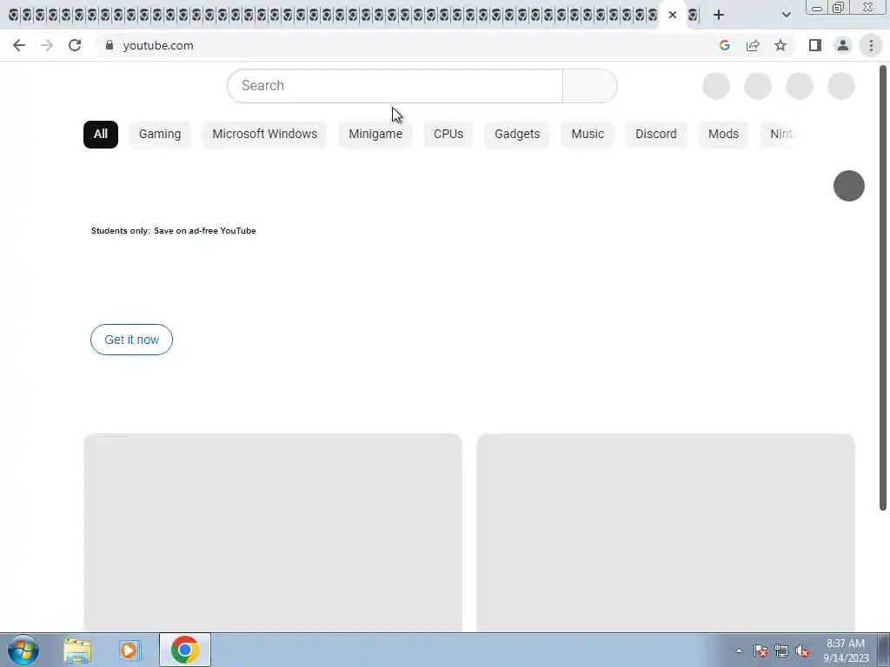The height and width of the screenshot is (667, 890).
Task: Open a new tab with plus button
Action: coord(719,15)
